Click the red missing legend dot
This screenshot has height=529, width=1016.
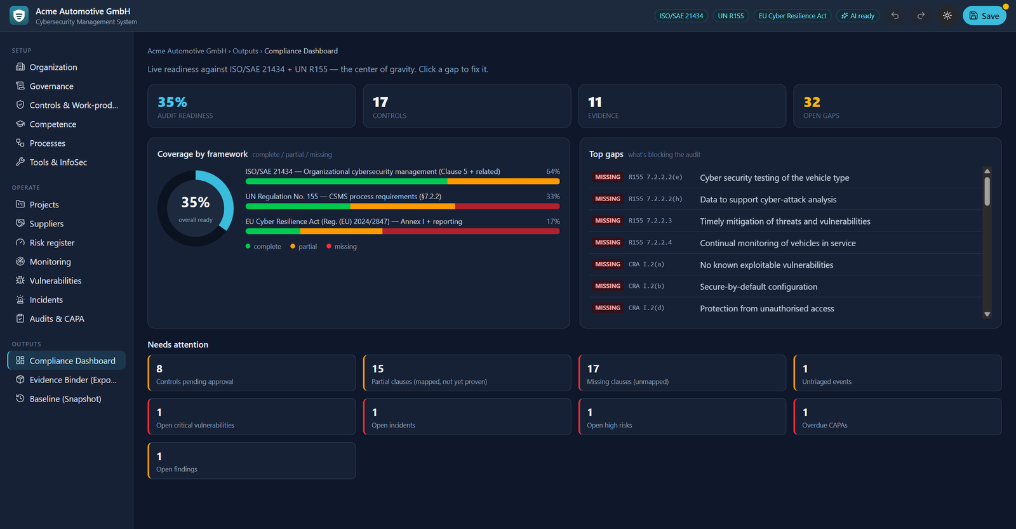pos(329,246)
